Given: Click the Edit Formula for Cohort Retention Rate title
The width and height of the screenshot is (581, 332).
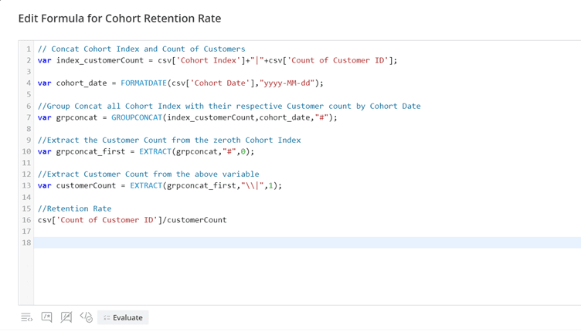Looking at the screenshot, I should click(x=120, y=19).
